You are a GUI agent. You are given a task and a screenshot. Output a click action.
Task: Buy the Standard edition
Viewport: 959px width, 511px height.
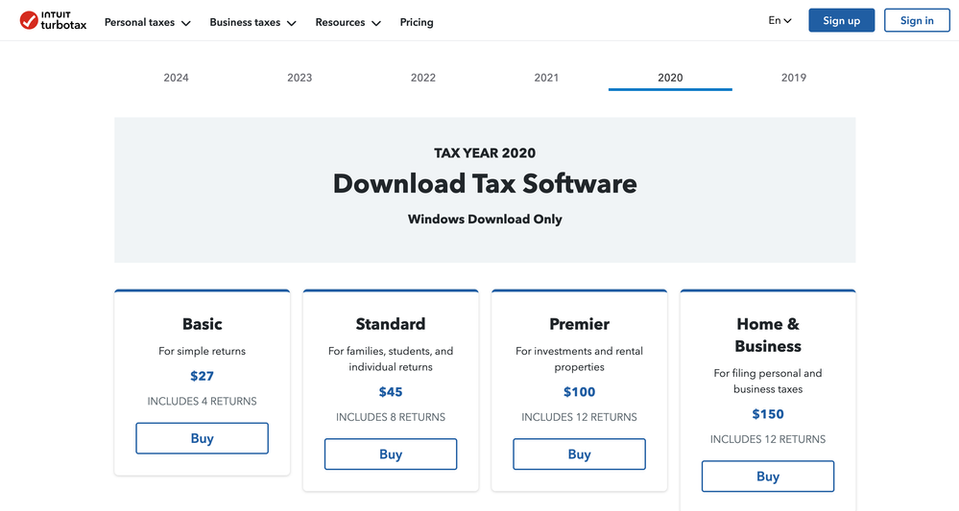391,454
